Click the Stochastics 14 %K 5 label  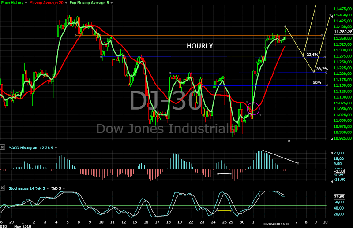27,188
